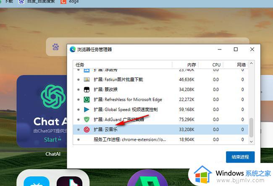Screen dimensions: 273x186
Task: Select row 扩展: Fatkun图片批量下载
Action: (160, 80)
